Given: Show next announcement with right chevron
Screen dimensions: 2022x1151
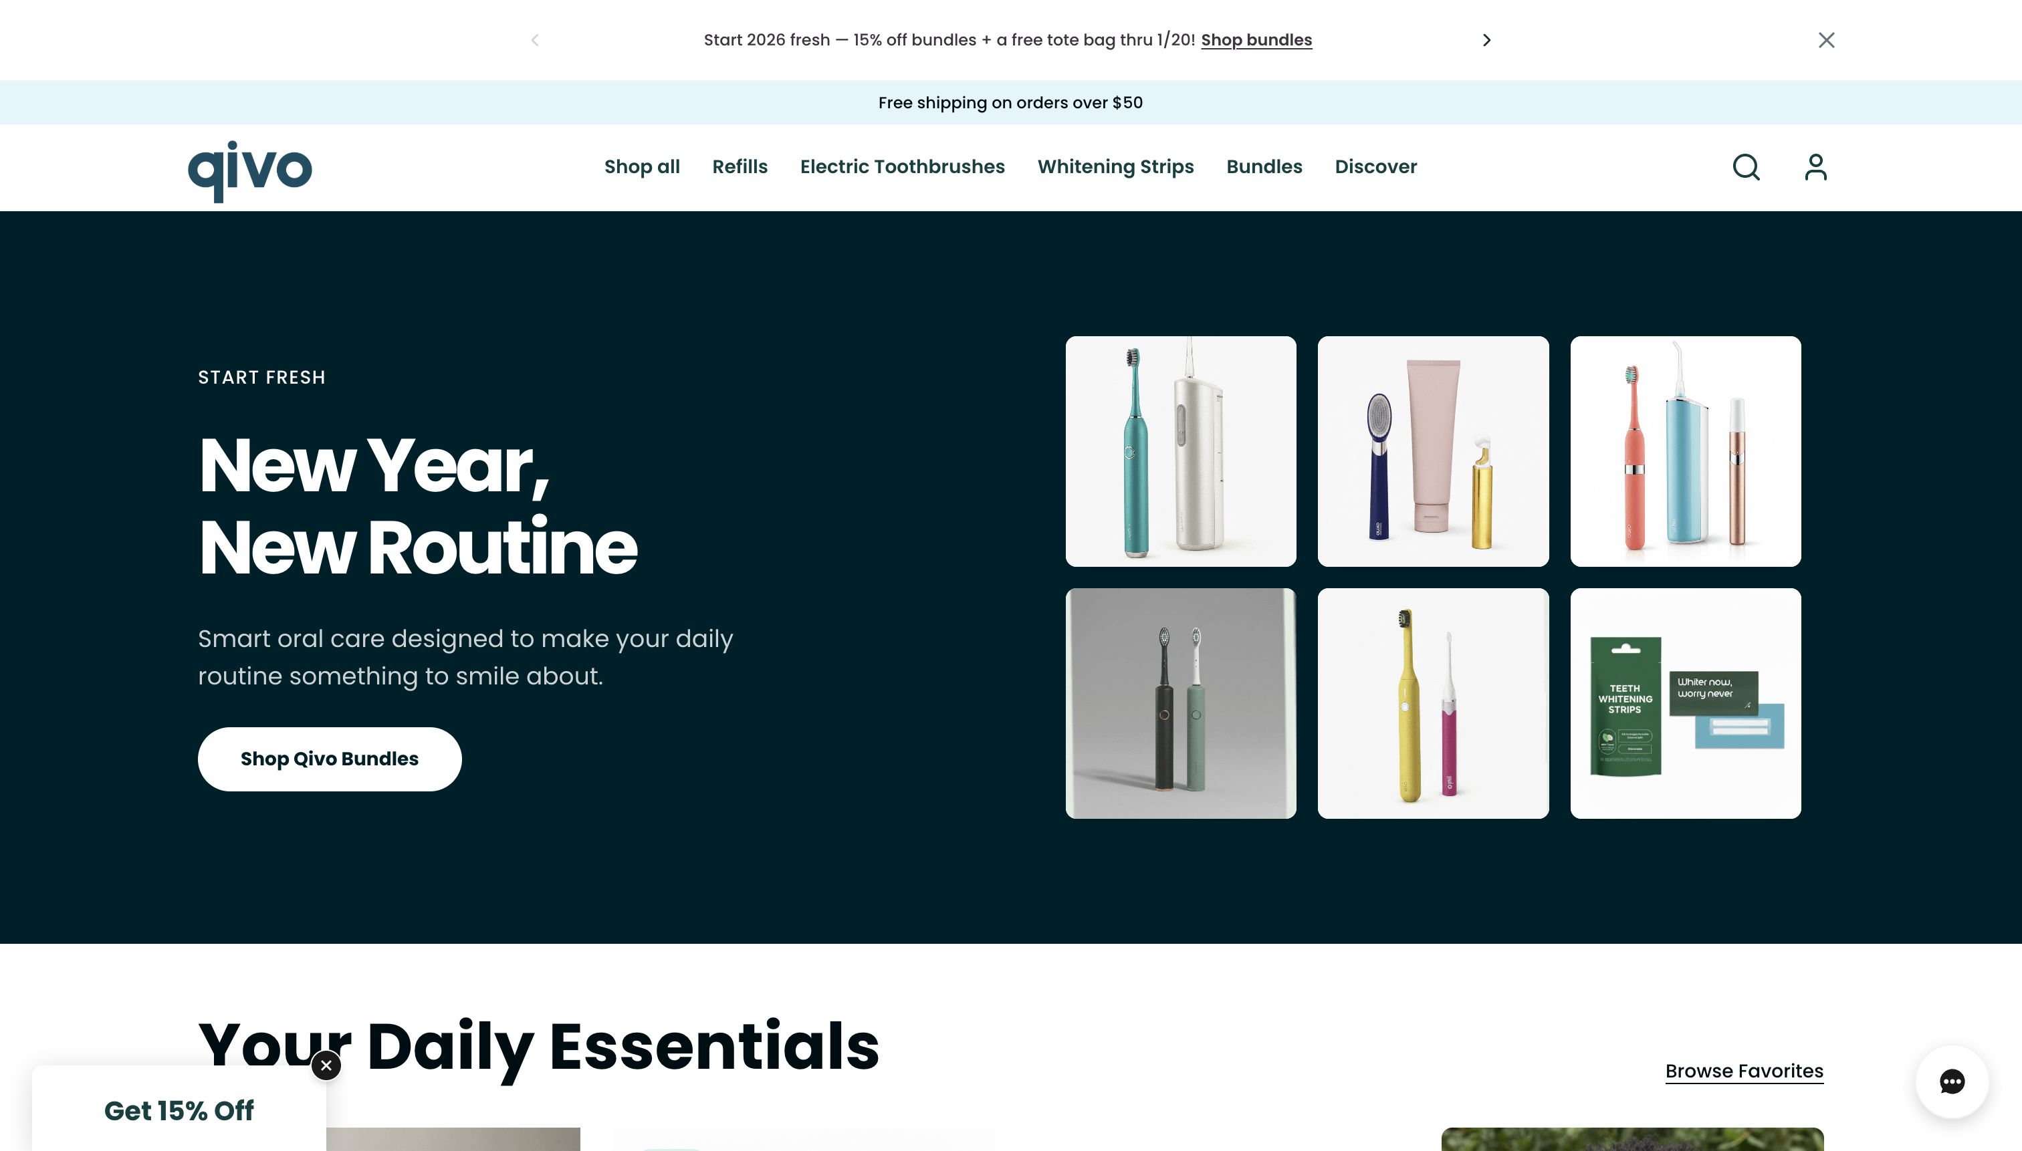Looking at the screenshot, I should pyautogui.click(x=1486, y=40).
